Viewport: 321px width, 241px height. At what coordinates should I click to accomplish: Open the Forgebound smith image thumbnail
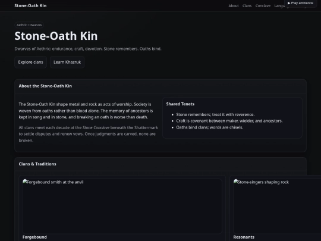(x=122, y=206)
